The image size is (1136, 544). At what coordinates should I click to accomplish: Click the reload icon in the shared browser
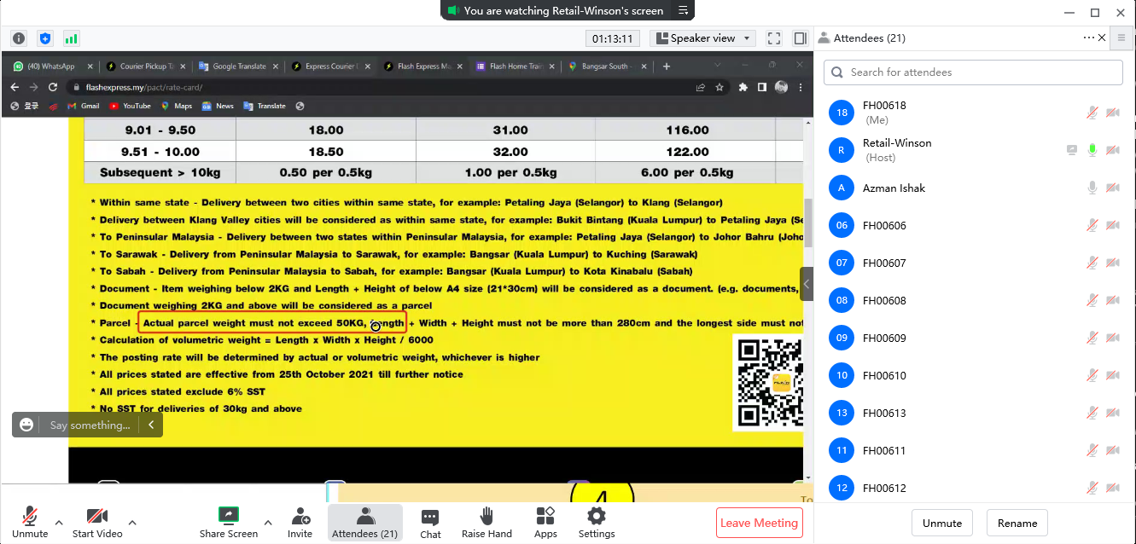click(x=53, y=87)
